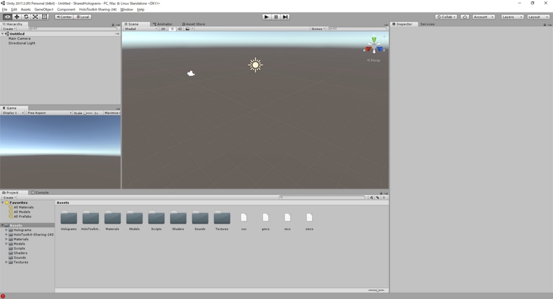Viewport: 553px width, 299px height.
Task: Click the Project search field
Action: point(322,198)
